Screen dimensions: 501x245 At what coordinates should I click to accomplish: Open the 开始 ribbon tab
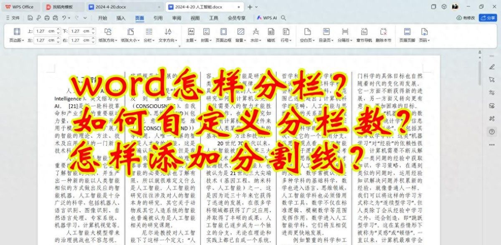102,18
